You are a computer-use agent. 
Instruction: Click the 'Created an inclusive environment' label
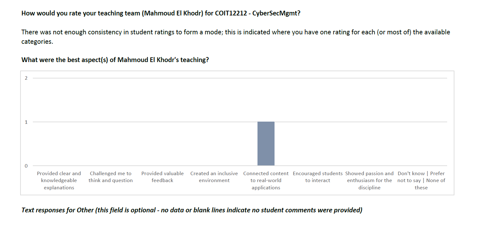[214, 177]
